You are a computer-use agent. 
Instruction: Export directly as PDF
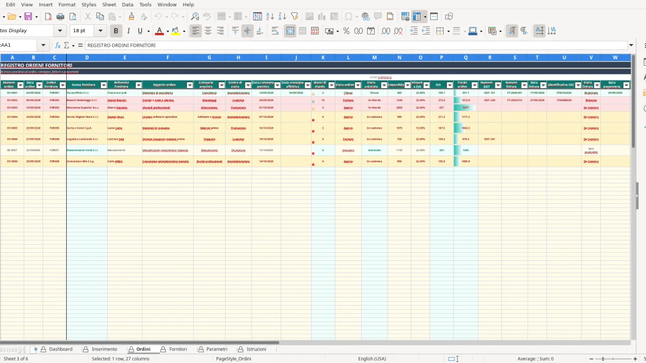48,17
